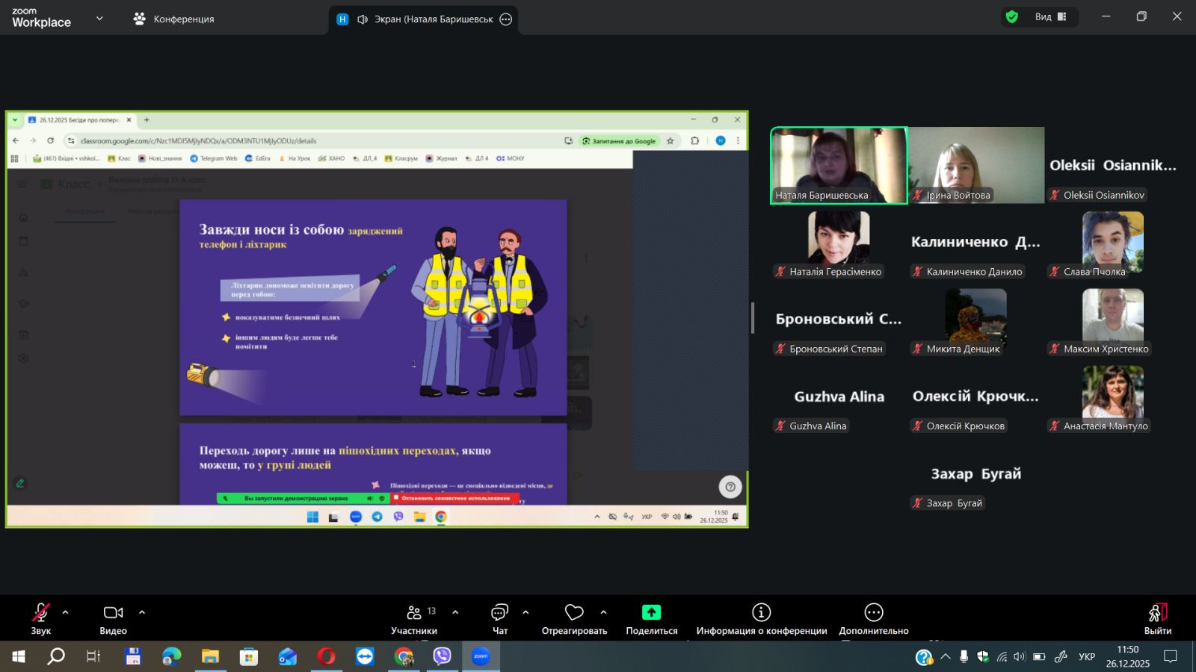The image size is (1196, 672).
Task: Select Наталя Баришевська video thumbnail
Action: (x=839, y=165)
